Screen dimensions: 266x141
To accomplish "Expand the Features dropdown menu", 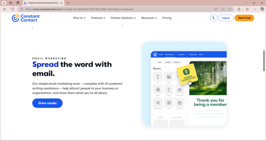I will [x=98, y=18].
